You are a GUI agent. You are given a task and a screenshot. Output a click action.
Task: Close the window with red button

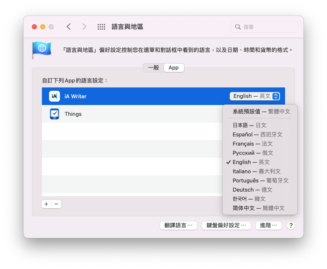34,27
